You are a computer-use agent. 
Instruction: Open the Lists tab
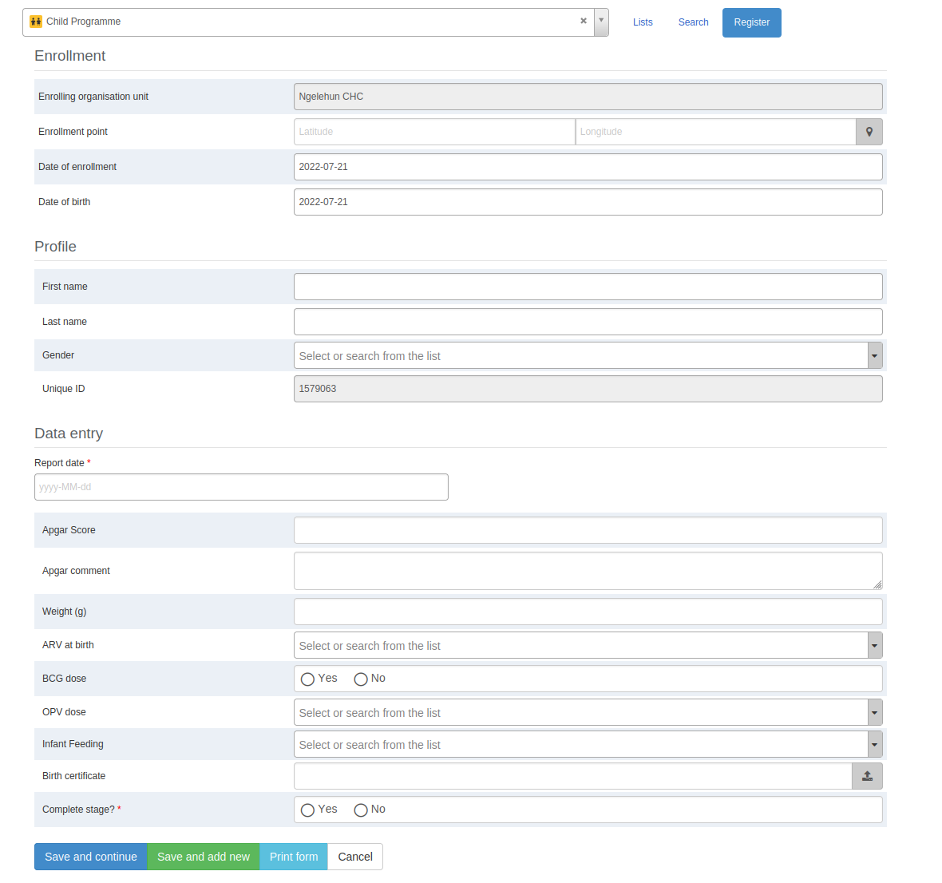click(x=642, y=22)
